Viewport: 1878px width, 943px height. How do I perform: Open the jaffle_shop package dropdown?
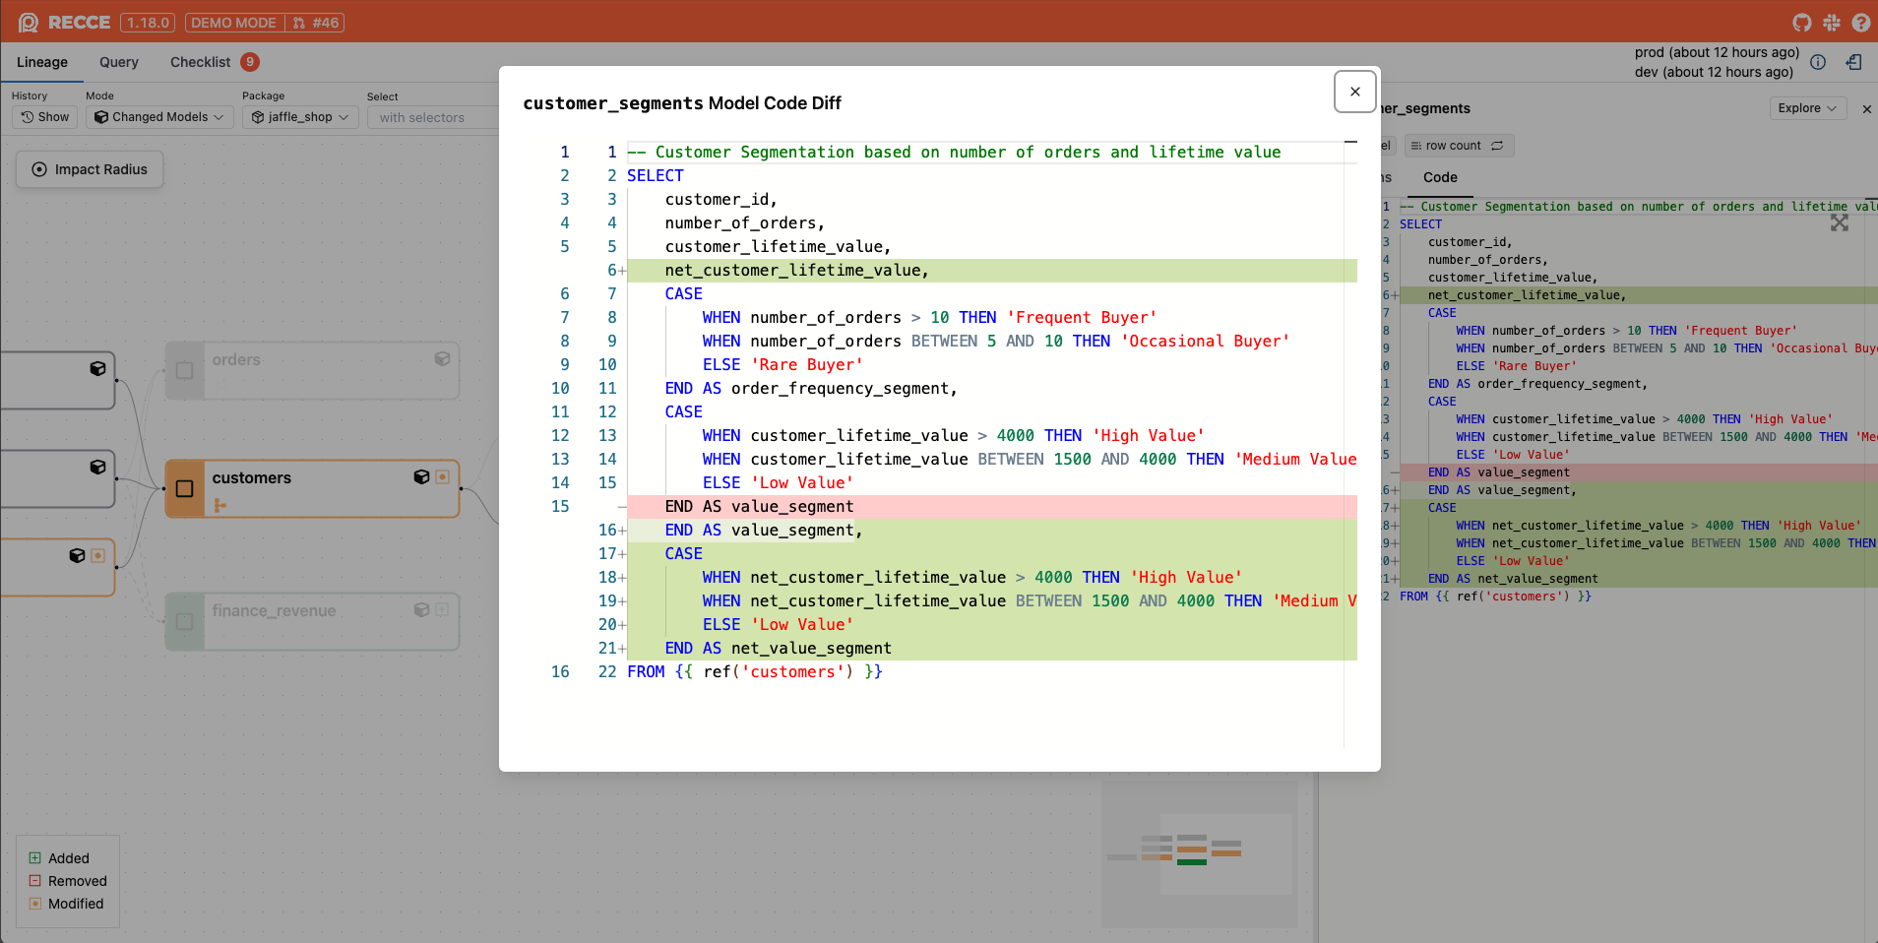(300, 117)
